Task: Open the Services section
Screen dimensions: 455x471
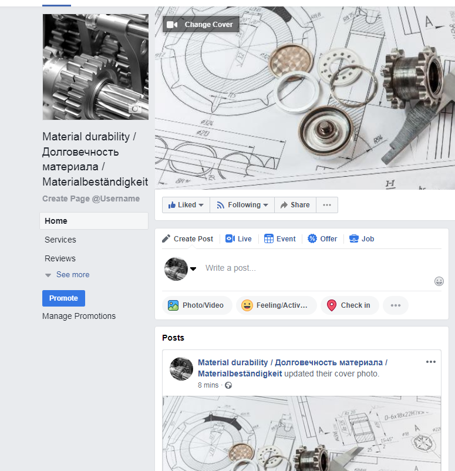Action: click(x=60, y=240)
